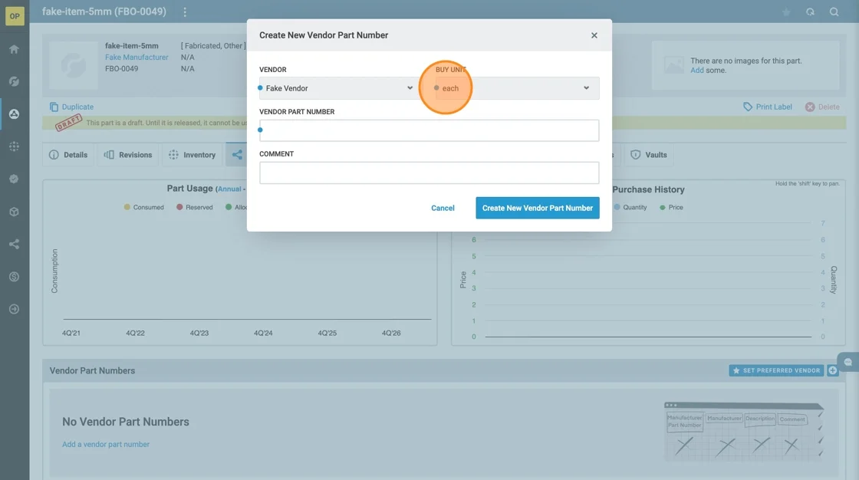Open the search magnifier icon
Viewport: 859px width, 480px height.
pyautogui.click(x=834, y=12)
